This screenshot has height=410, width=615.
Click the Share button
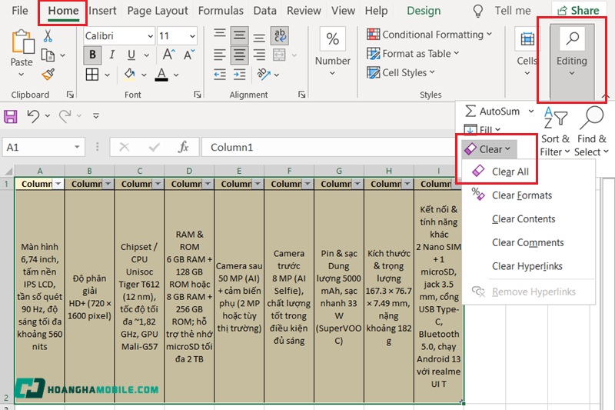(x=578, y=11)
